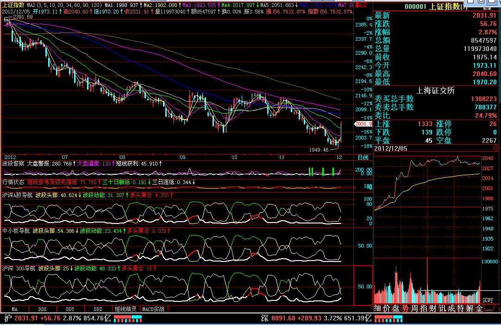Click the 上海证交所 heading
The height and width of the screenshot is (325, 501).
click(x=435, y=90)
